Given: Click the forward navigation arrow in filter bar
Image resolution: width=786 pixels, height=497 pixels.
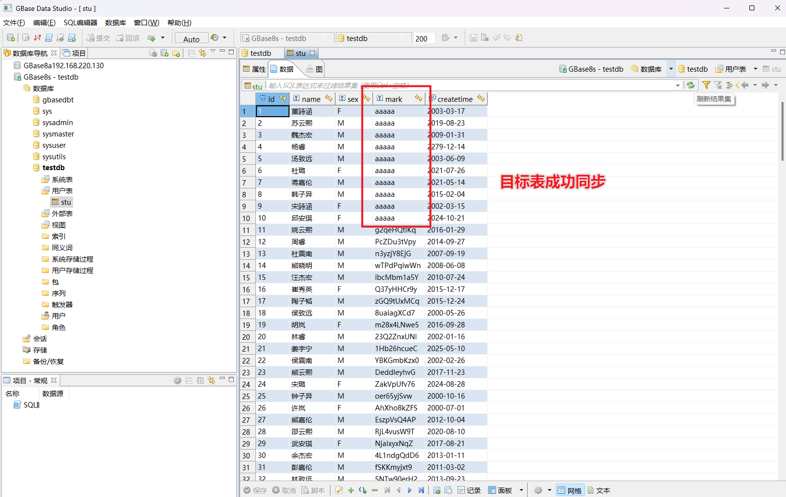Looking at the screenshot, I should pyautogui.click(x=765, y=85).
